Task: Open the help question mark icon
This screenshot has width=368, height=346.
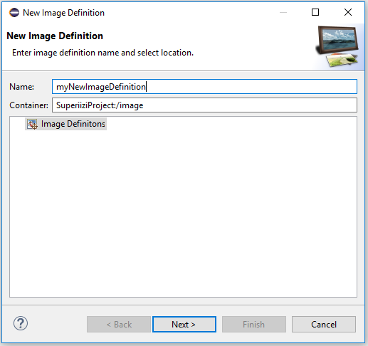Action: (x=21, y=323)
